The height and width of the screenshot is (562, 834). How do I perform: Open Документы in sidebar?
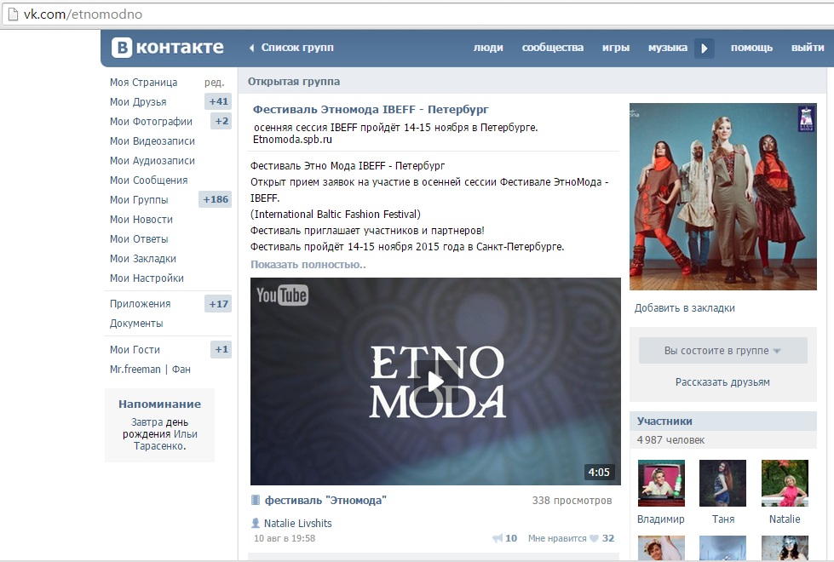point(136,324)
